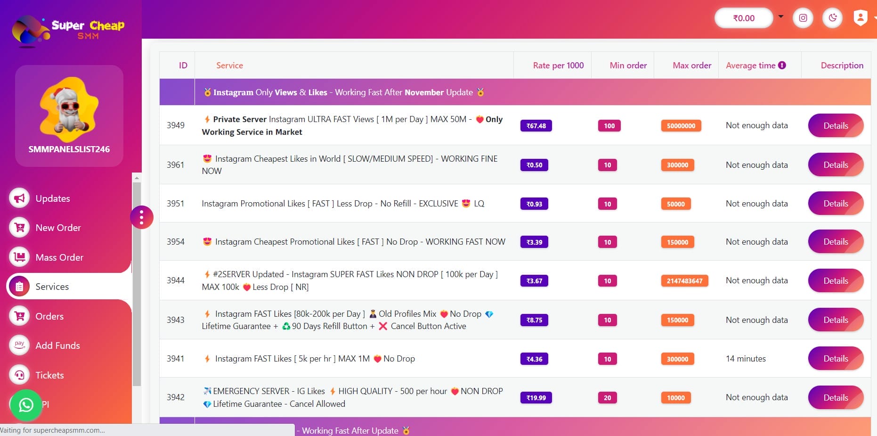Click the Private Server Instagram ULTRA FAST Views service
The height and width of the screenshot is (436, 877).
[352, 125]
